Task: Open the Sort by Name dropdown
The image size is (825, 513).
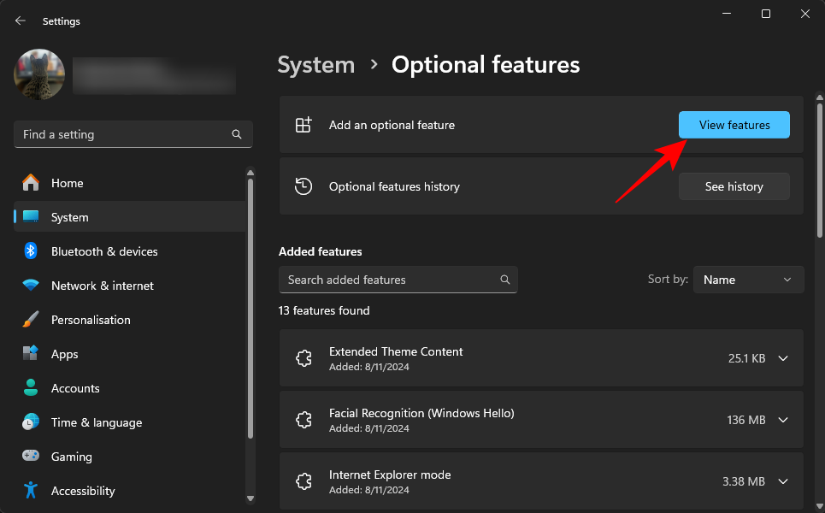Action: point(748,280)
